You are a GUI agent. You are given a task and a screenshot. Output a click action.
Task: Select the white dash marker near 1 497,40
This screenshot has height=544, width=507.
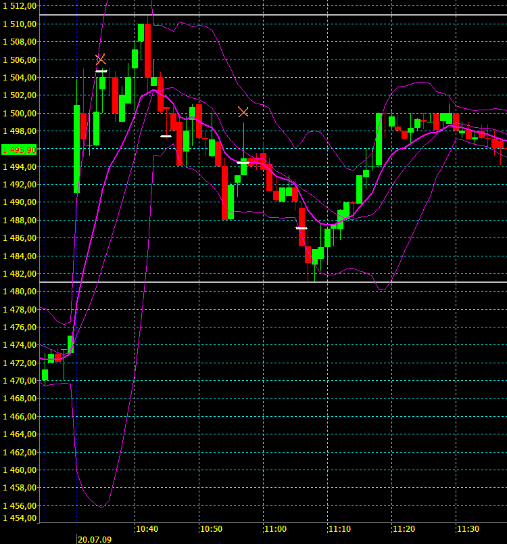click(x=166, y=137)
